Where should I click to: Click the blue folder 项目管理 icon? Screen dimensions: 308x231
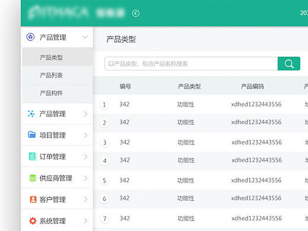[x=32, y=134]
